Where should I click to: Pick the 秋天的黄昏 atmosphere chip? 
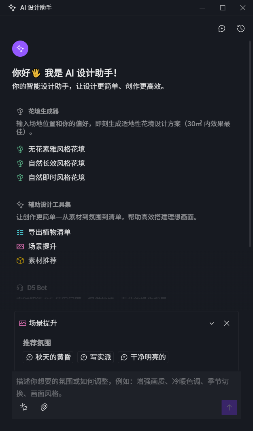click(x=48, y=357)
